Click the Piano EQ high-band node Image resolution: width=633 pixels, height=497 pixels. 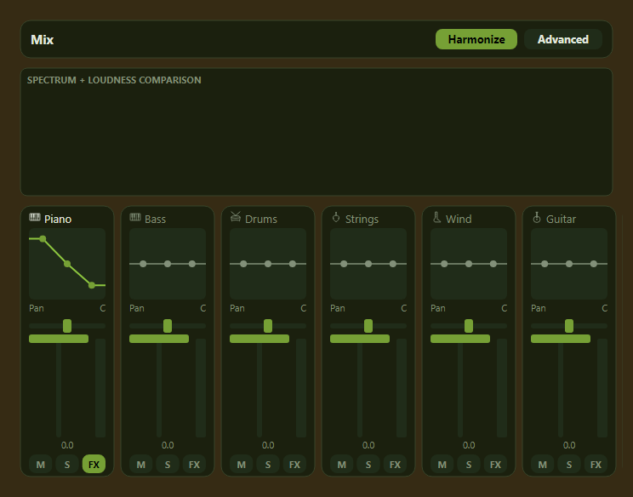click(92, 285)
